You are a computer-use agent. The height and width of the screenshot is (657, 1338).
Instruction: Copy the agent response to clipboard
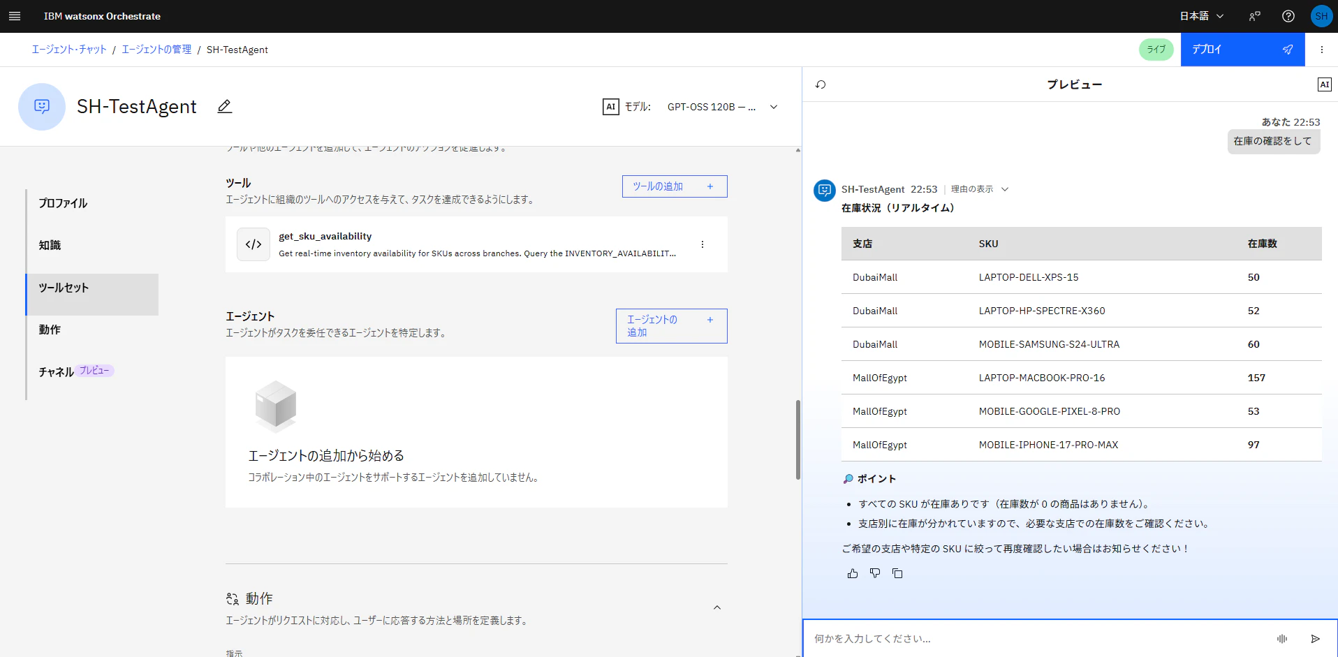[897, 573]
